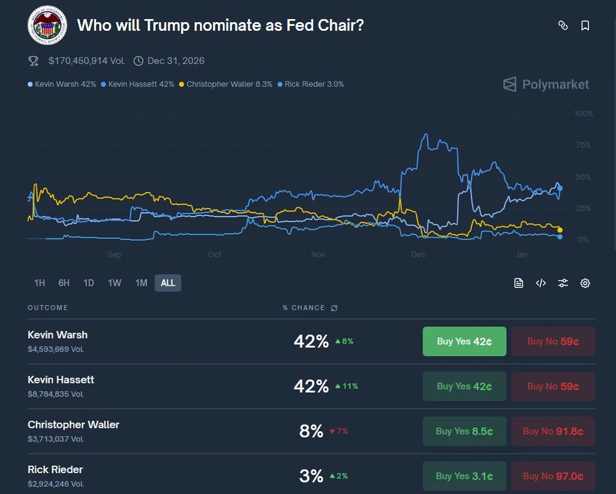The image size is (616, 494).
Task: Buy No for Kevin Hassett at 59¢
Action: [x=553, y=386]
